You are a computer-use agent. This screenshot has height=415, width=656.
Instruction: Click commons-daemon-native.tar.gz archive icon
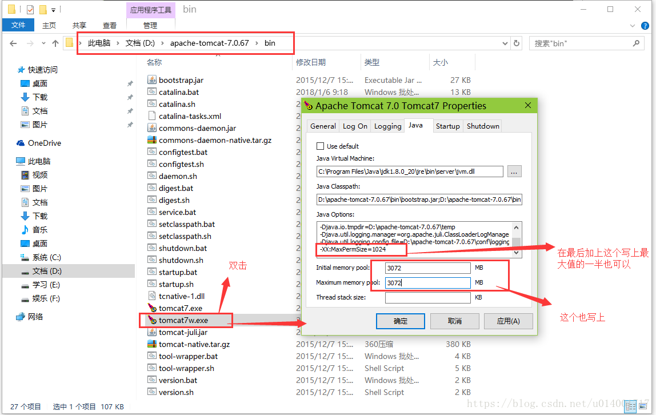(152, 139)
